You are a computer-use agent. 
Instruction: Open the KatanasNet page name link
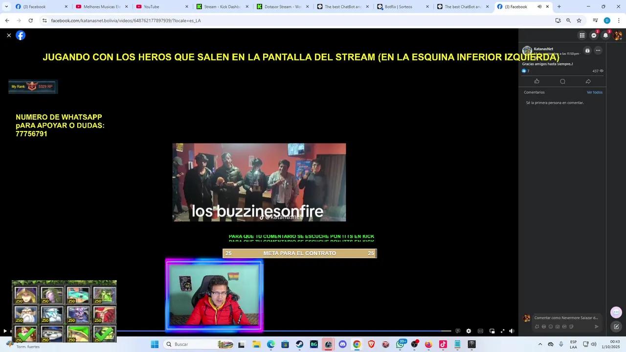pyautogui.click(x=543, y=49)
